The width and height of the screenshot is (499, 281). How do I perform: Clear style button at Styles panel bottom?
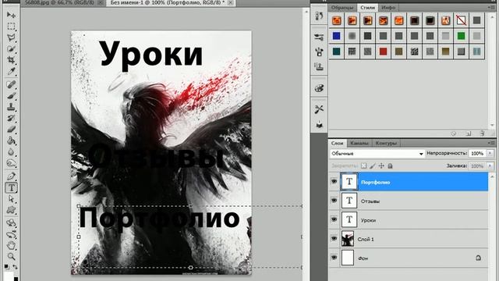(x=454, y=133)
